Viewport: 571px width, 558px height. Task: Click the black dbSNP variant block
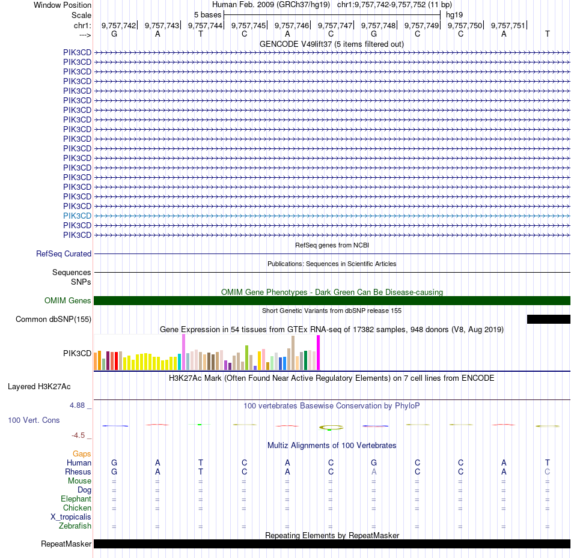coord(548,319)
